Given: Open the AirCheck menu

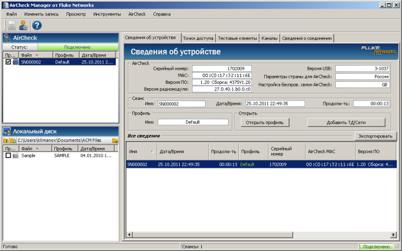Looking at the screenshot, I should [137, 14].
